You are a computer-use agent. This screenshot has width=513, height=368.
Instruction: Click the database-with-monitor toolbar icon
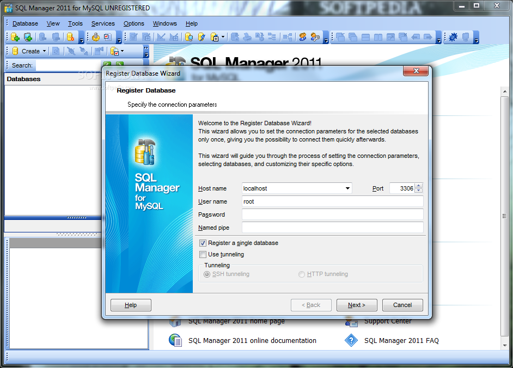click(x=189, y=37)
